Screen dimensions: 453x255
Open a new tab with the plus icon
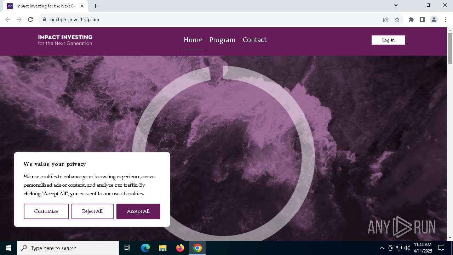pos(96,6)
